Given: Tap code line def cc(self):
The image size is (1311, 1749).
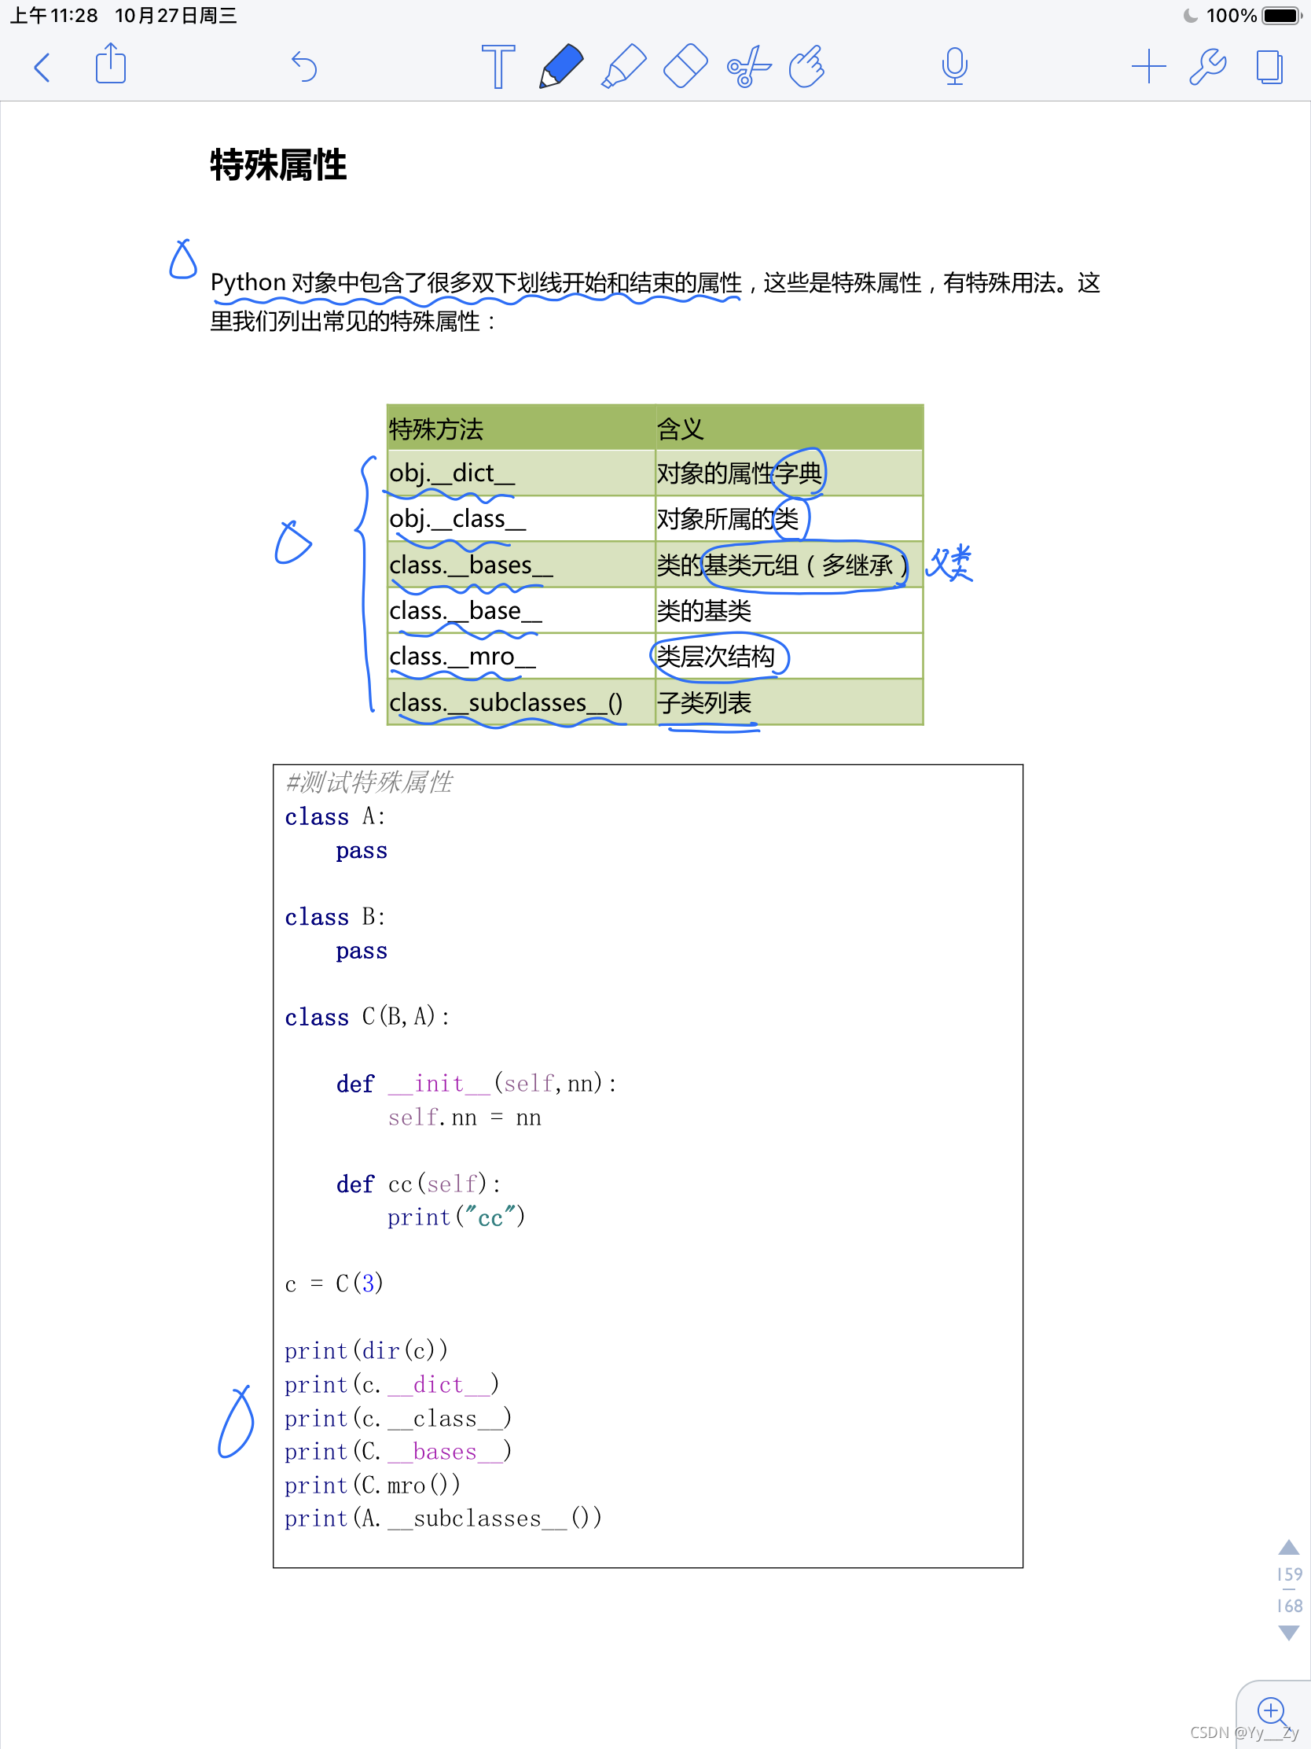Looking at the screenshot, I should point(418,1184).
